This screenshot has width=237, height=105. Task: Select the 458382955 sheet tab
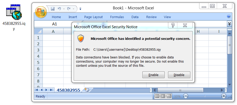68,90
